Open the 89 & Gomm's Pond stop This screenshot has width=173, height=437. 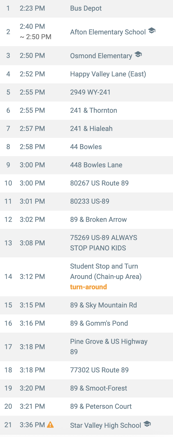[x=99, y=323]
